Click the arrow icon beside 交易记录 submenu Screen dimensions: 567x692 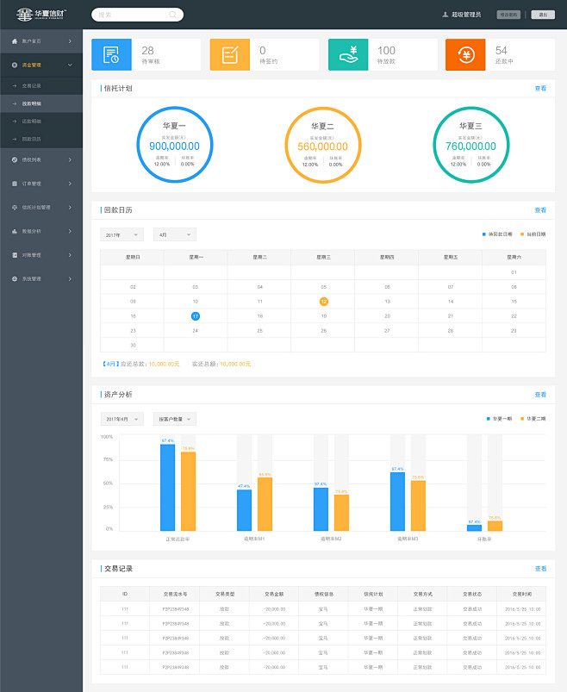tap(15, 86)
